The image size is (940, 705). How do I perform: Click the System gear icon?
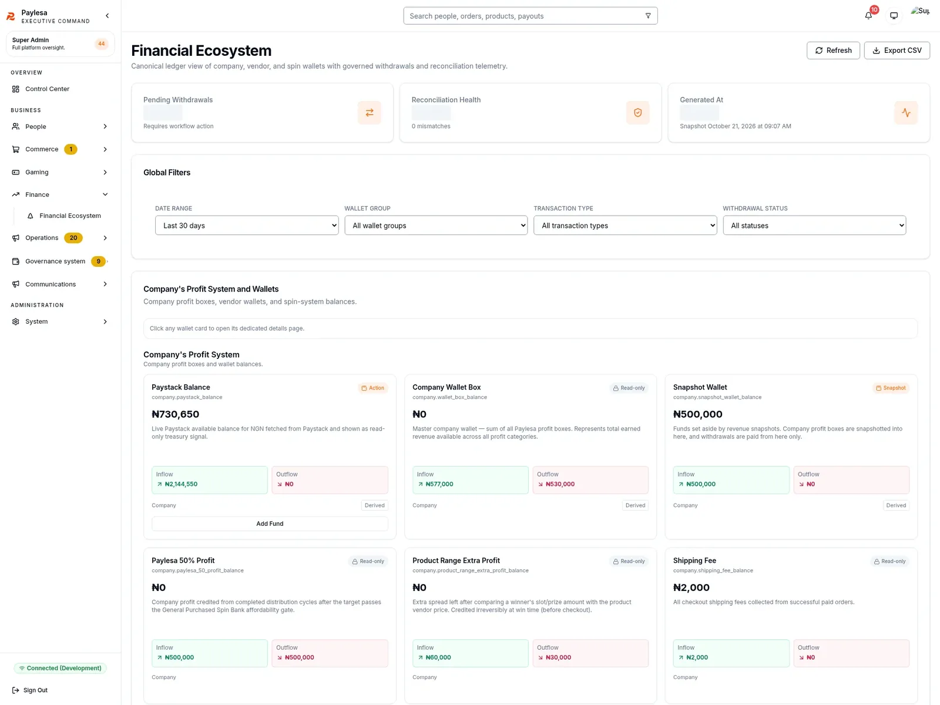[16, 321]
